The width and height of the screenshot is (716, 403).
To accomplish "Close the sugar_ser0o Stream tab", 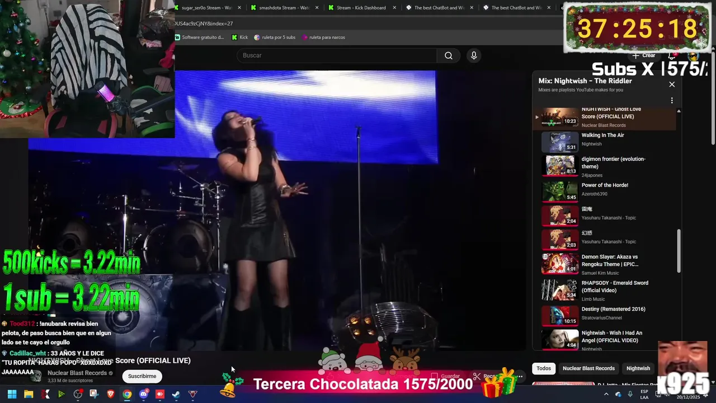I will (x=239, y=8).
